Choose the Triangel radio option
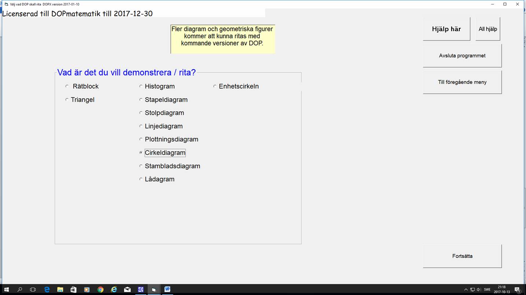This screenshot has height=295, width=526. pyautogui.click(x=67, y=100)
